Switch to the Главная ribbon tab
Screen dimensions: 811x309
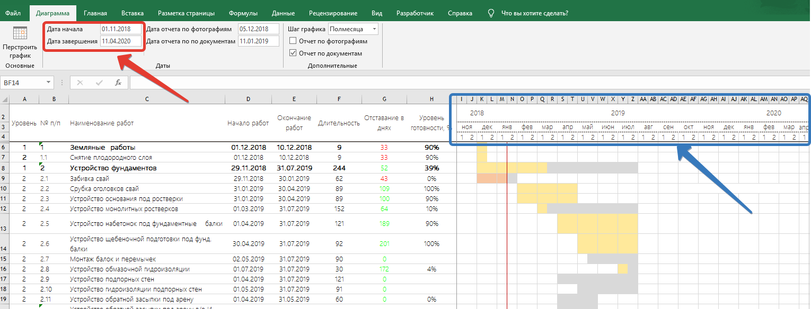pyautogui.click(x=95, y=13)
